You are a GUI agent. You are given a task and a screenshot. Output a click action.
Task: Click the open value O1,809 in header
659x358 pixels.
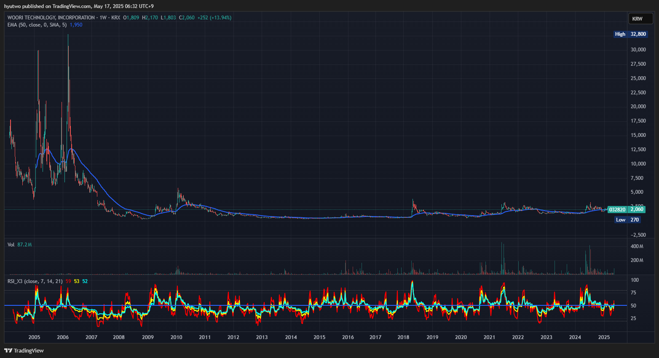(x=131, y=18)
